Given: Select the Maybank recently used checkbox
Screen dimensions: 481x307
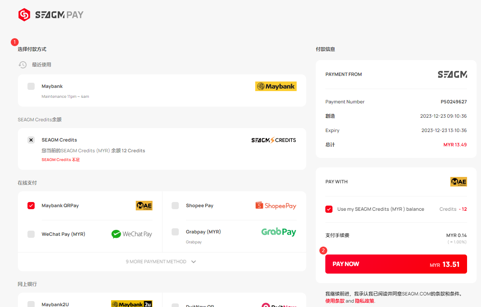Looking at the screenshot, I should pos(31,86).
